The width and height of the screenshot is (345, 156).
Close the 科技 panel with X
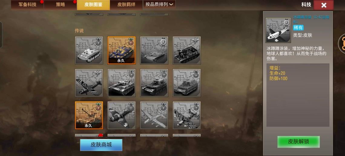coord(324,5)
